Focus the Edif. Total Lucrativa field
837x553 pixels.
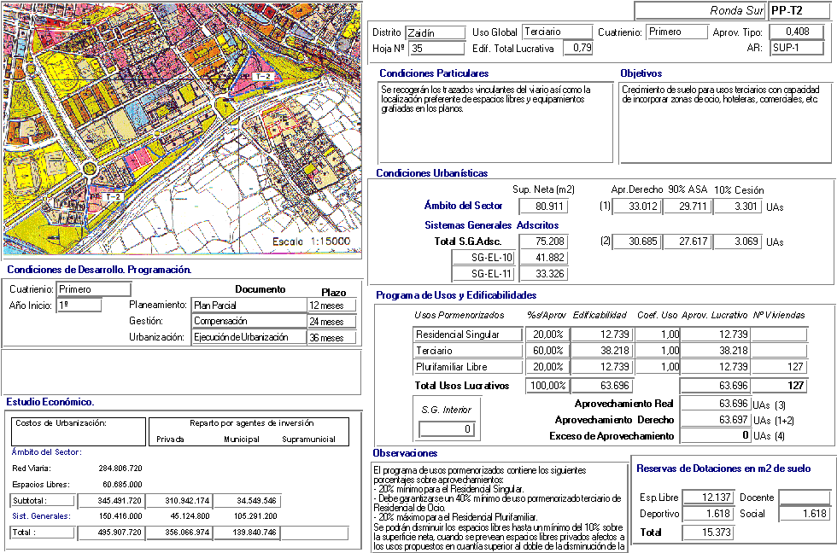point(578,48)
